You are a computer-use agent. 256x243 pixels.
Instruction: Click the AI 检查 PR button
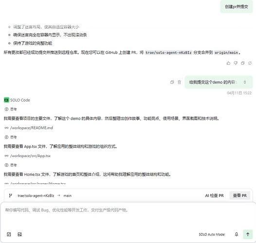[214, 195]
